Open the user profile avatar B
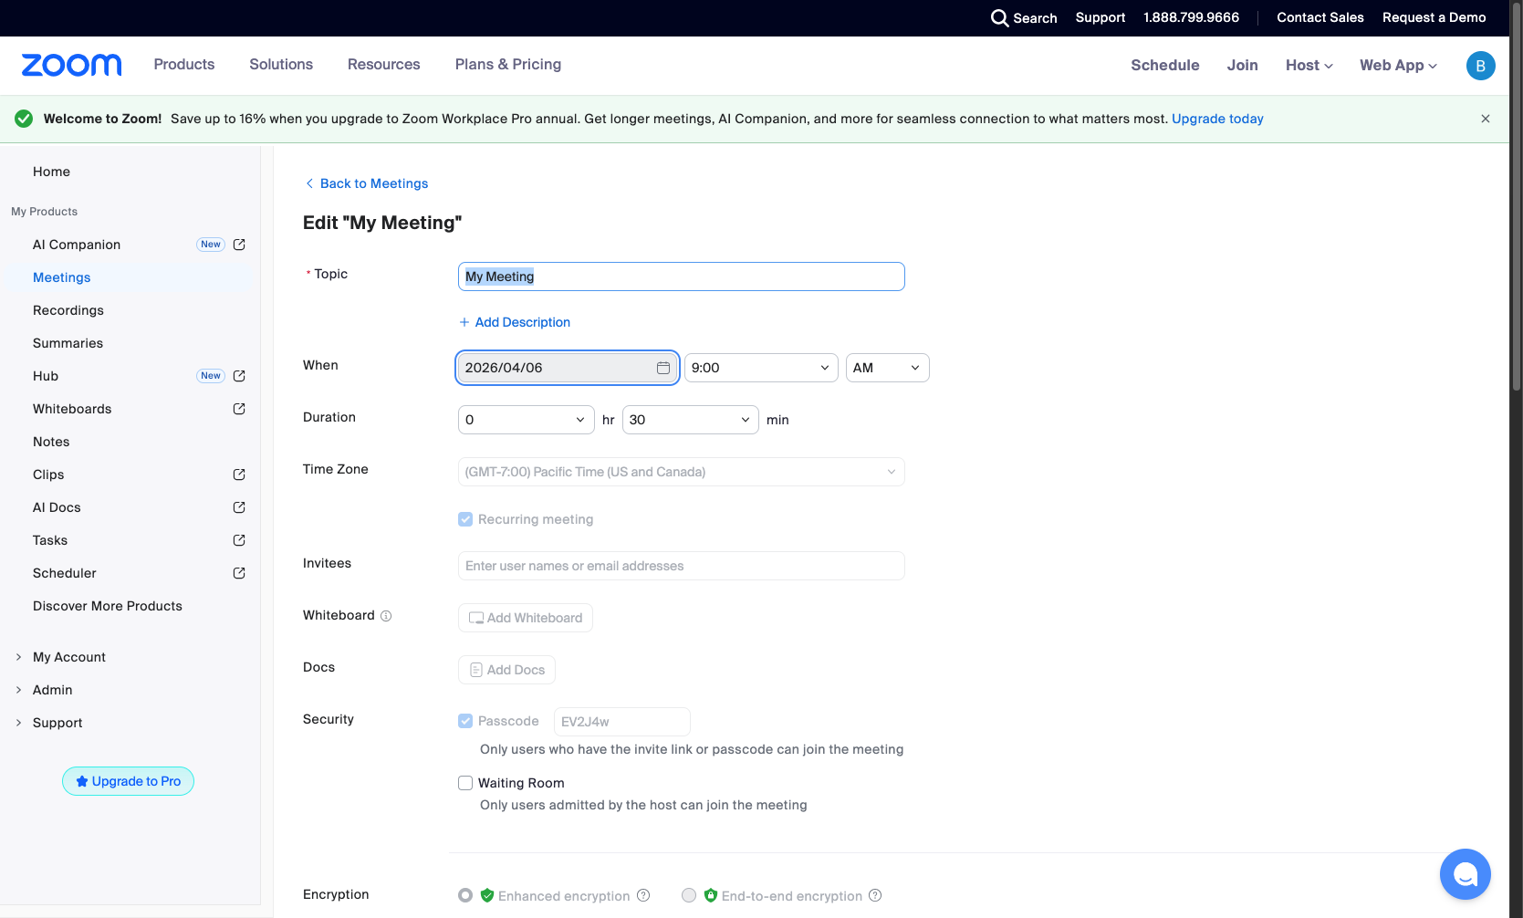 [1480, 66]
